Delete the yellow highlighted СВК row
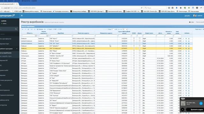Screen dimensions: 204x114 click(189, 48)
